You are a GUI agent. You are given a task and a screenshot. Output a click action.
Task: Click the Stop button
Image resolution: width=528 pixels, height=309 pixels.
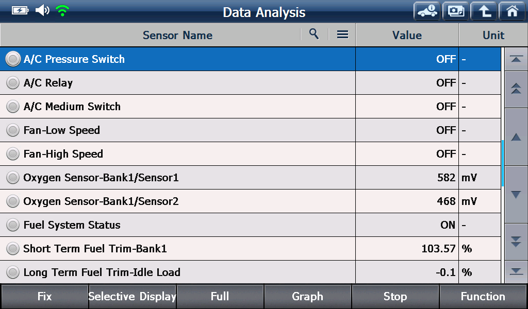[395, 296]
